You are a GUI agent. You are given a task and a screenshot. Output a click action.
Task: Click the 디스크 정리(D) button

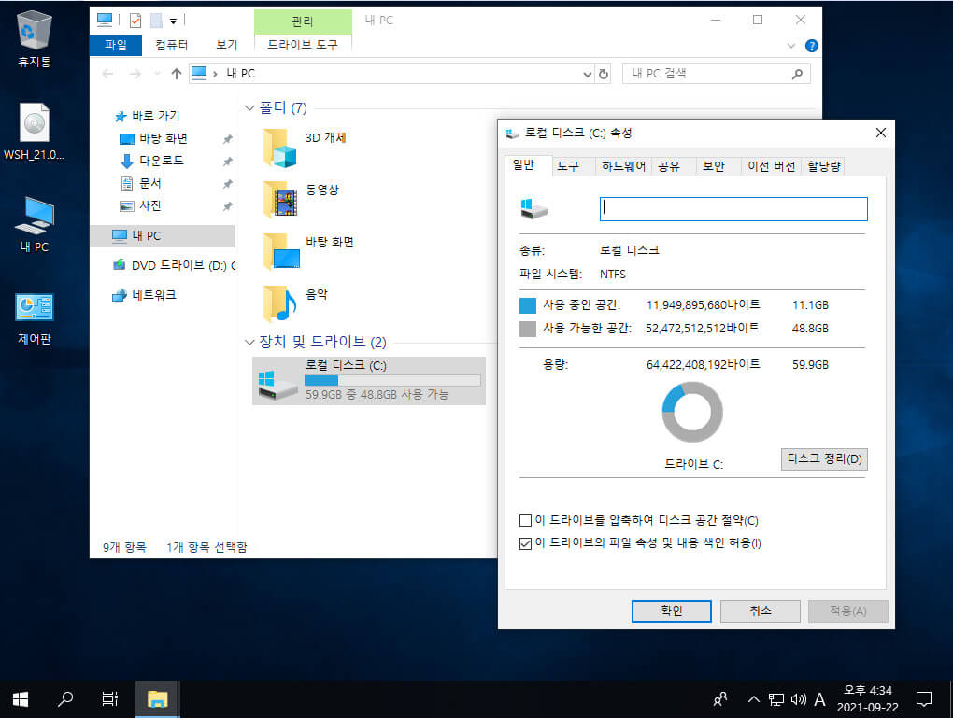[x=824, y=458]
